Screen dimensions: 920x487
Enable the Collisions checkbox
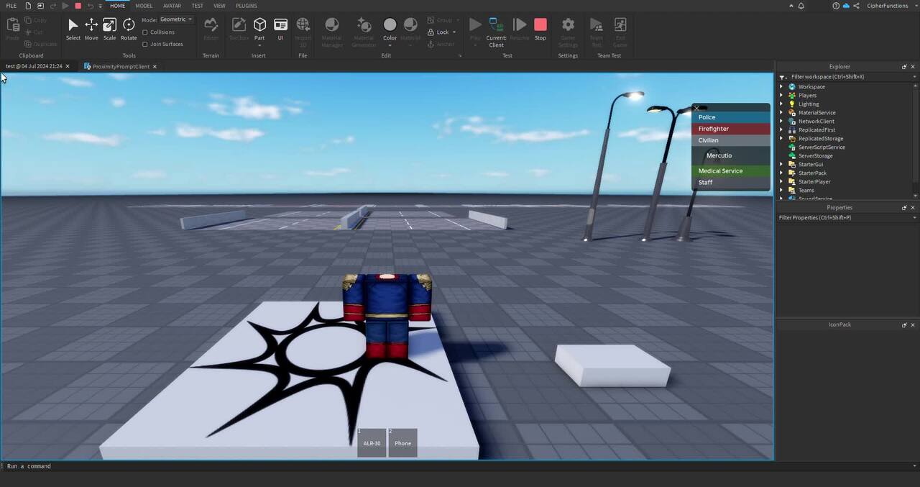tap(145, 32)
